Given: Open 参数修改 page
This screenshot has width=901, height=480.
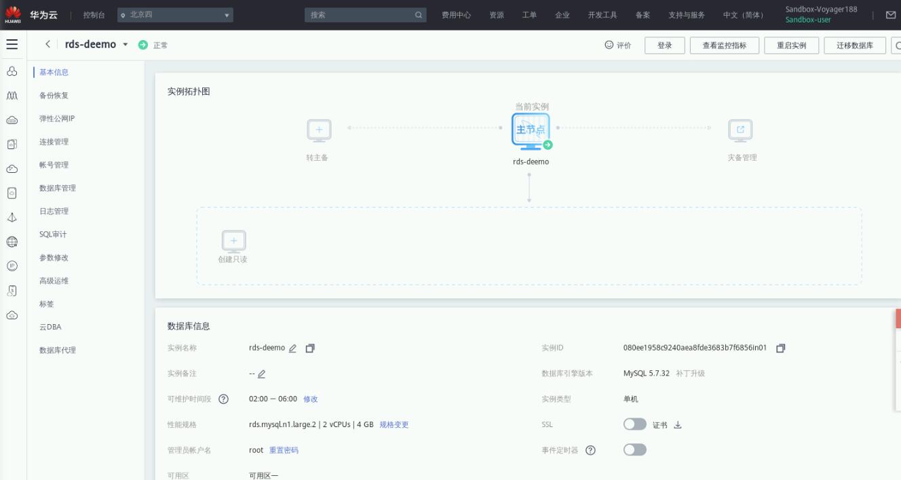Looking at the screenshot, I should tap(54, 258).
